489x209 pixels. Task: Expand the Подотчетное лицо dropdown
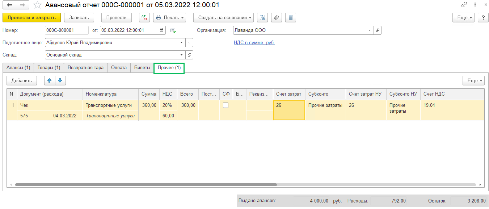pyautogui.click(x=181, y=43)
